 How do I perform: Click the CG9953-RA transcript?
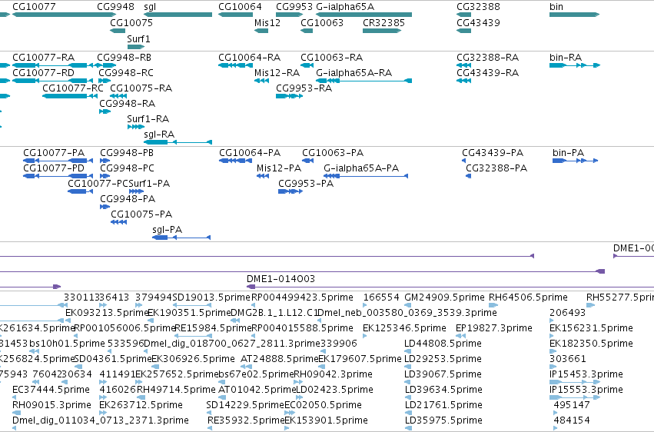(290, 96)
